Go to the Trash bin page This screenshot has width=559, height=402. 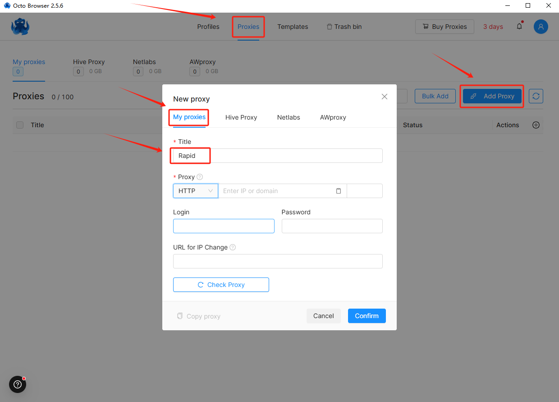click(x=344, y=27)
